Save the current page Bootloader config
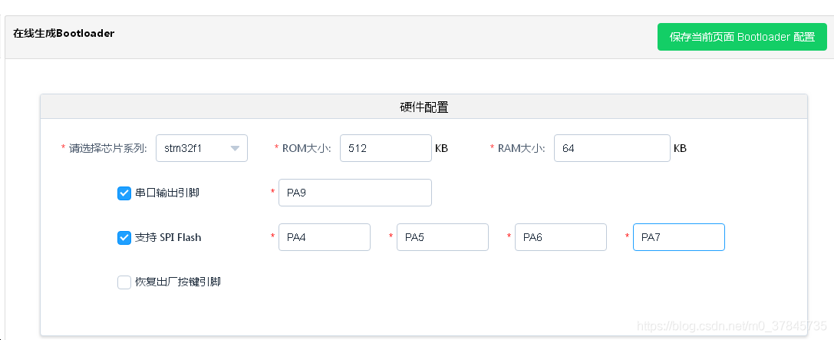 [741, 37]
